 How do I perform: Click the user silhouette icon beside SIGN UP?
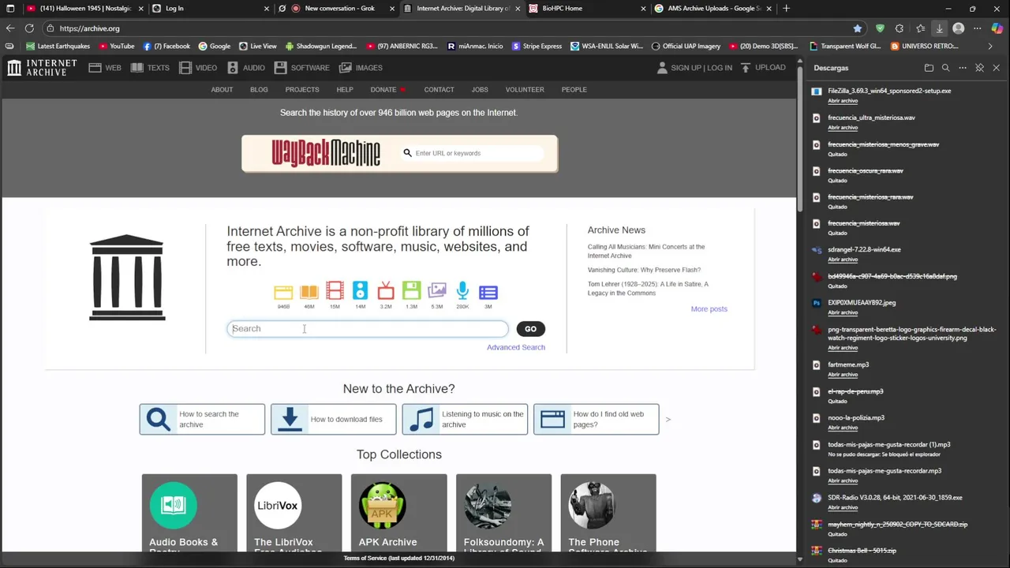tap(662, 68)
